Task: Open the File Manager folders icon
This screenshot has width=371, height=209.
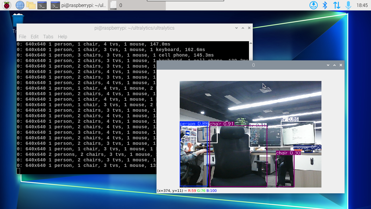Action: [31, 5]
